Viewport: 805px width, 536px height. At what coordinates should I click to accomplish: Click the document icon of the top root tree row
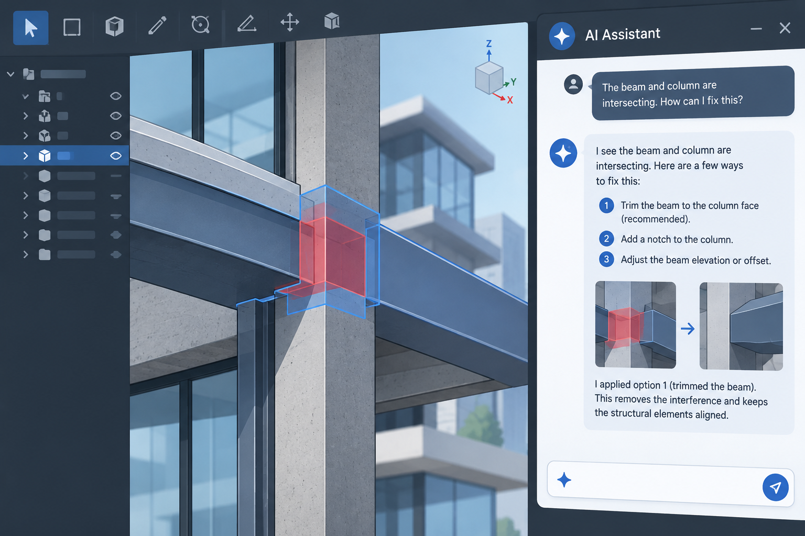(29, 74)
